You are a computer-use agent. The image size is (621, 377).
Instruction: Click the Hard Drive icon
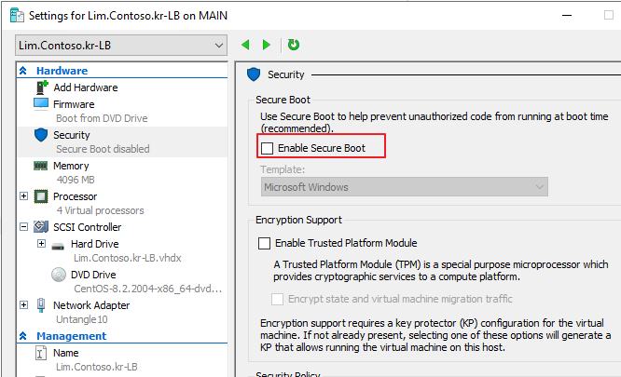[58, 247]
